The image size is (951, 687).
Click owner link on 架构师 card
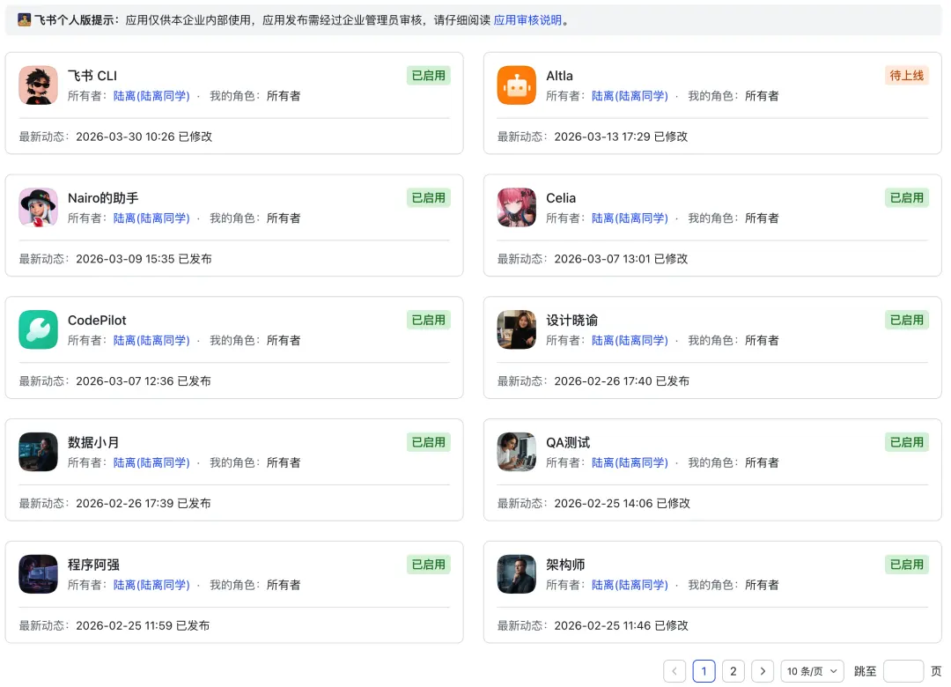630,585
